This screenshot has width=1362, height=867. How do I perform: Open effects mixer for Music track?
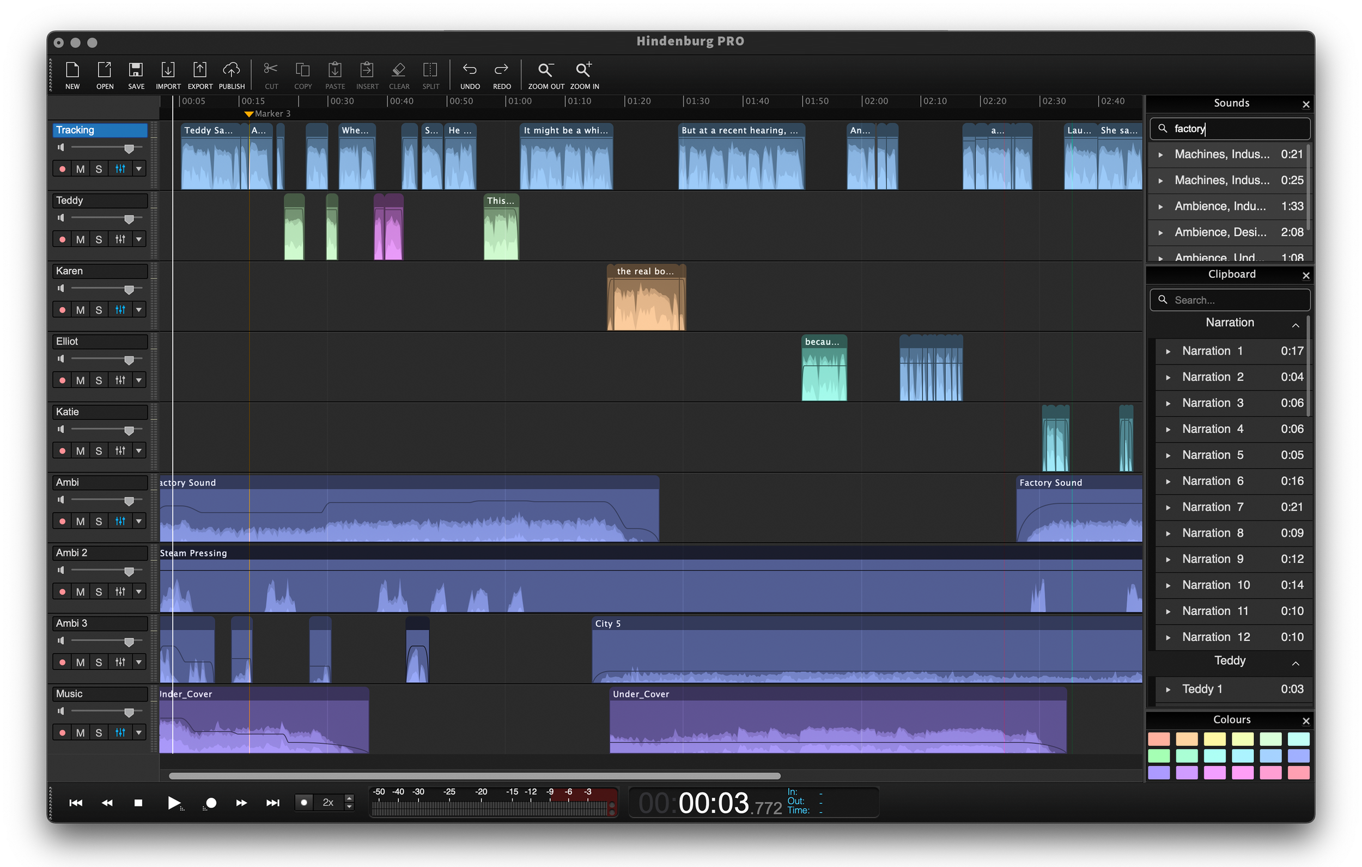tap(120, 732)
